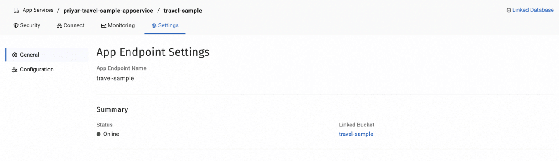
Task: Click the Settings gear icon in tab
Action: [x=154, y=26]
